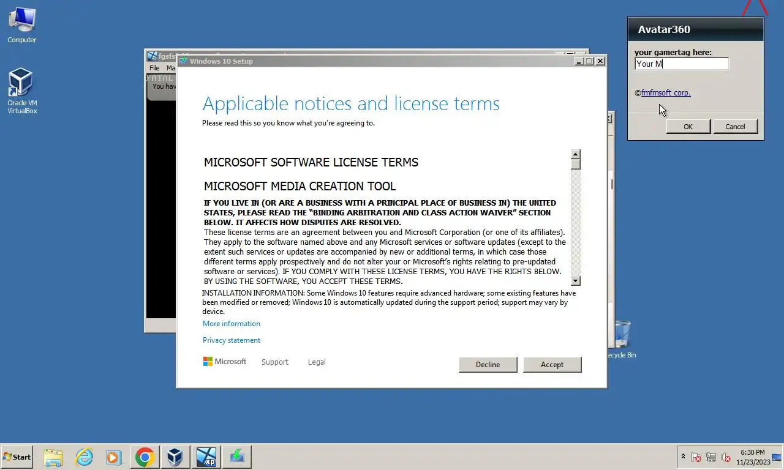This screenshot has width=784, height=470.
Task: Click the license scrollbar thumb
Action: tap(575, 164)
